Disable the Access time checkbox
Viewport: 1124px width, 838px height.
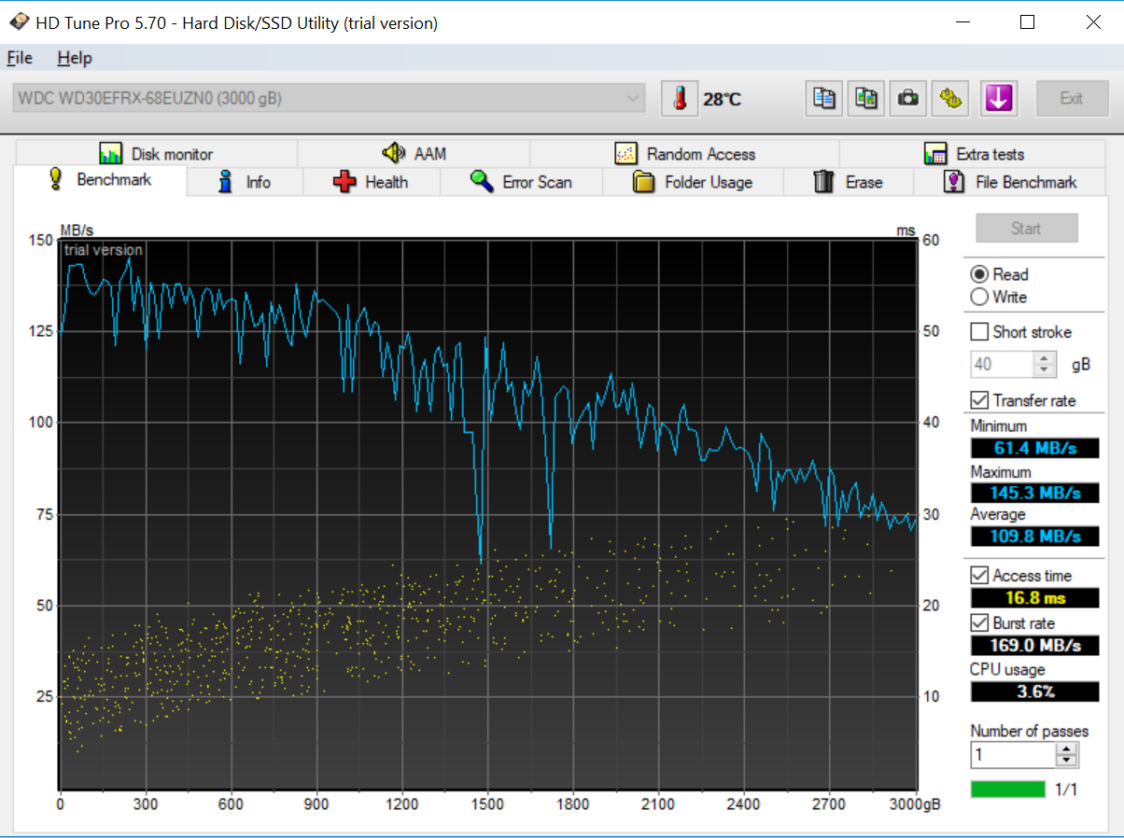click(x=979, y=575)
